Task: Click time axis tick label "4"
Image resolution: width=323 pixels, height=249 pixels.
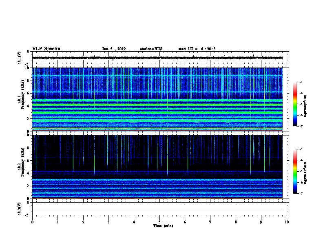Action: click(x=134, y=222)
